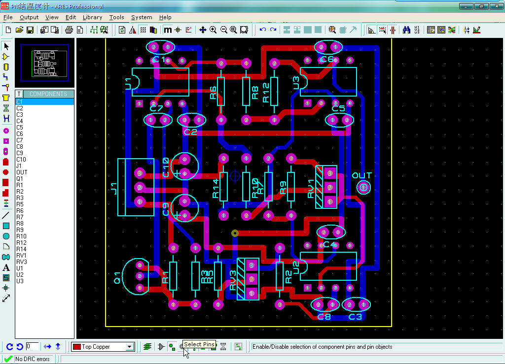Toggle metric units with the m button
This screenshot has height=364, width=505.
[168, 30]
